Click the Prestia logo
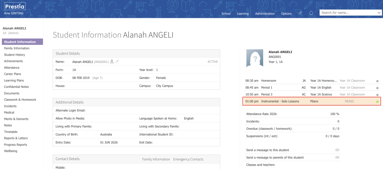Viewport: 383px width, 169px height. pos(15,6)
